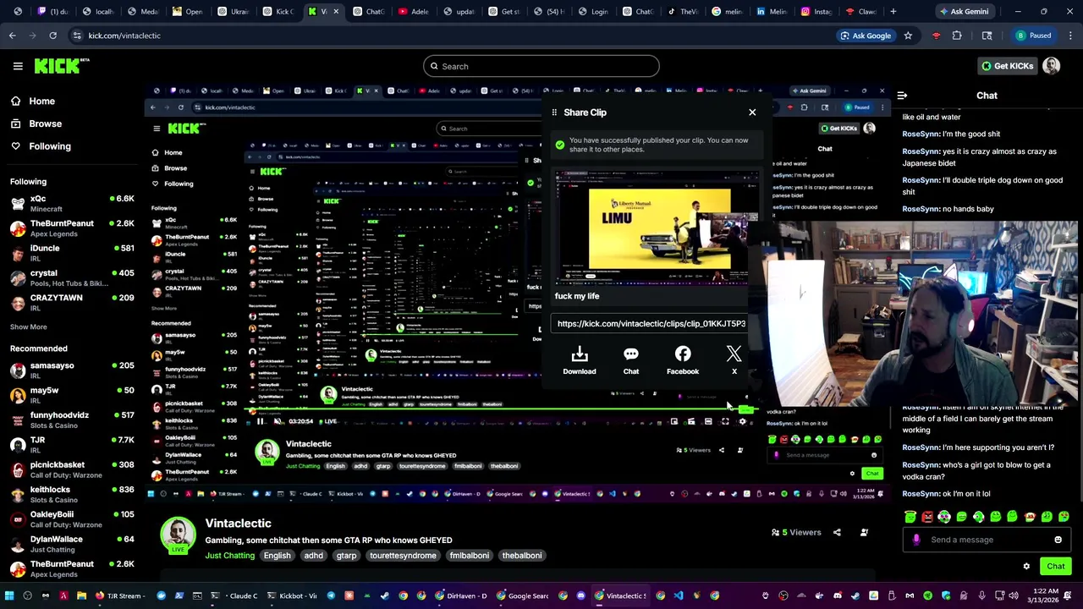Open DylanWallace recommended channel
Viewport: 1083px width, 609px height.
pyautogui.click(x=72, y=543)
